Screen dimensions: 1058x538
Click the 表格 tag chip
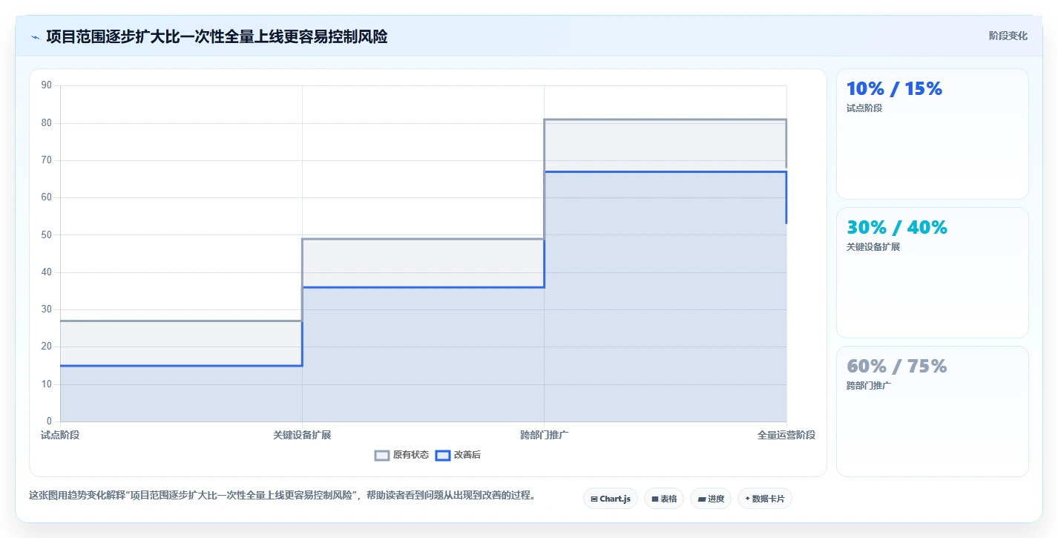[x=664, y=499]
